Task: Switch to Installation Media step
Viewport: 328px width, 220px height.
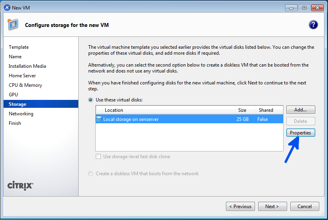Action: 27,66
